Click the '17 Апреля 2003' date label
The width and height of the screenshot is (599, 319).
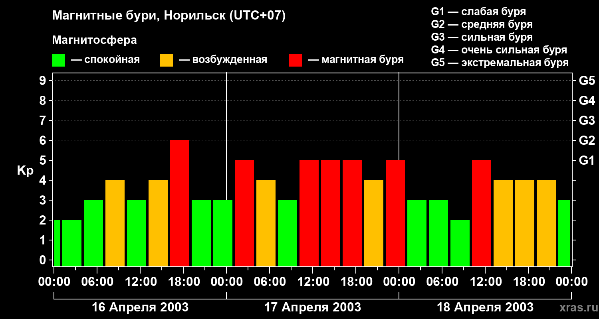(313, 307)
